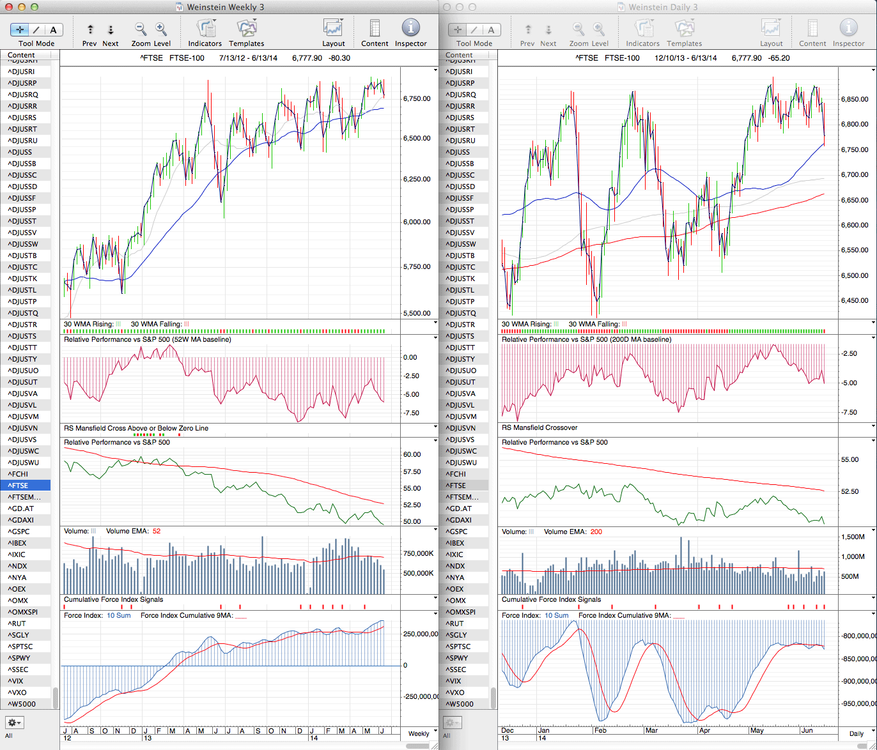Click Next arrow in Weinstein Weekly toolbar
877x750 pixels.
coord(110,29)
